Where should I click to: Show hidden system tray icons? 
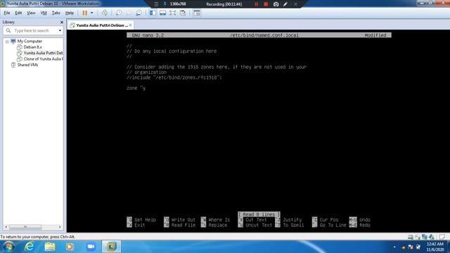[394, 247]
